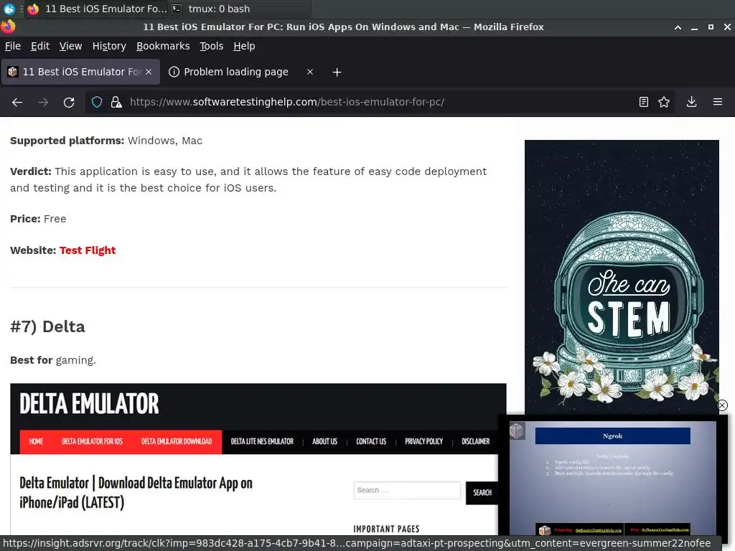Open the History menu
Viewport: 735px width, 551px height.
pyautogui.click(x=109, y=46)
